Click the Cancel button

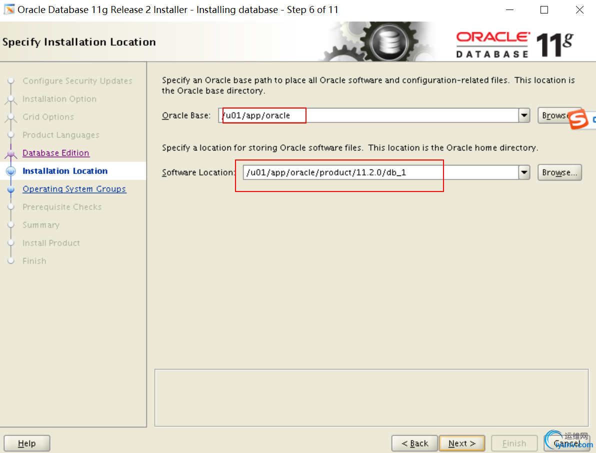click(x=566, y=443)
